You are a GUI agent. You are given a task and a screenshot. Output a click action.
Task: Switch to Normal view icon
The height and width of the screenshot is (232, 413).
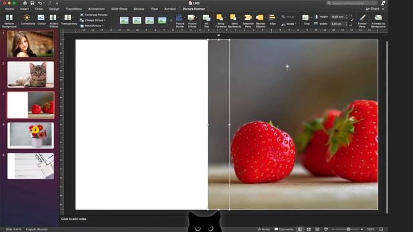coord(300,229)
